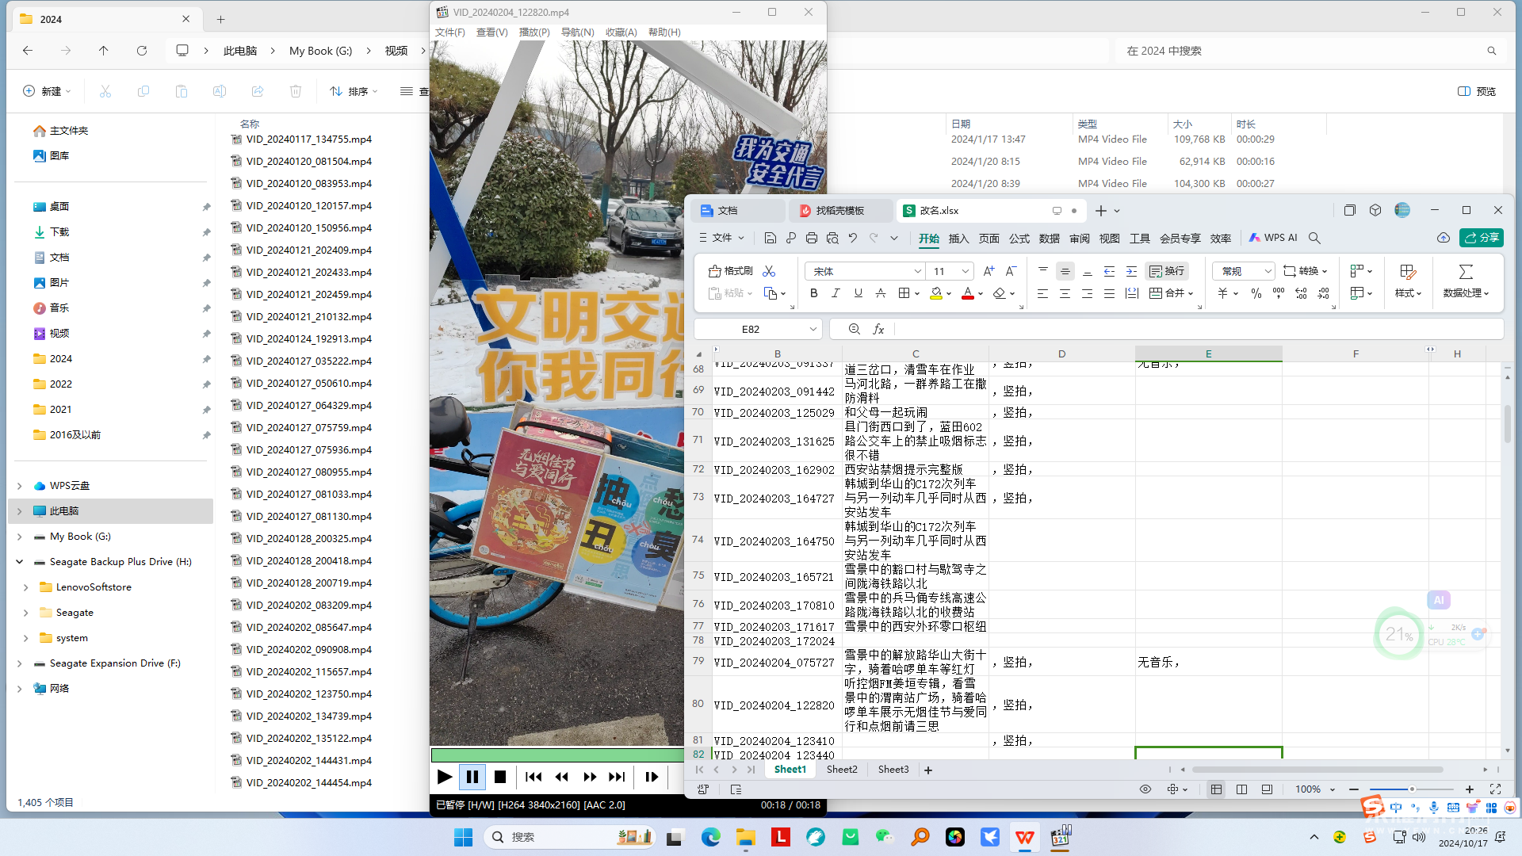Increase font size with A+ icon

tap(989, 271)
